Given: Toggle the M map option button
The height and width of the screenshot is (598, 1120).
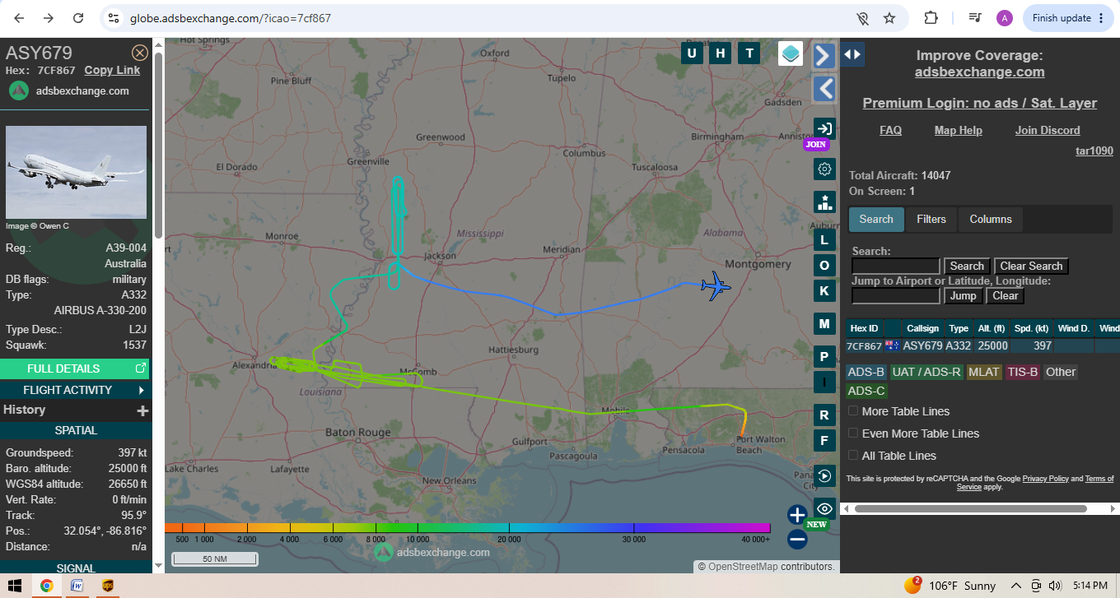Looking at the screenshot, I should point(824,324).
